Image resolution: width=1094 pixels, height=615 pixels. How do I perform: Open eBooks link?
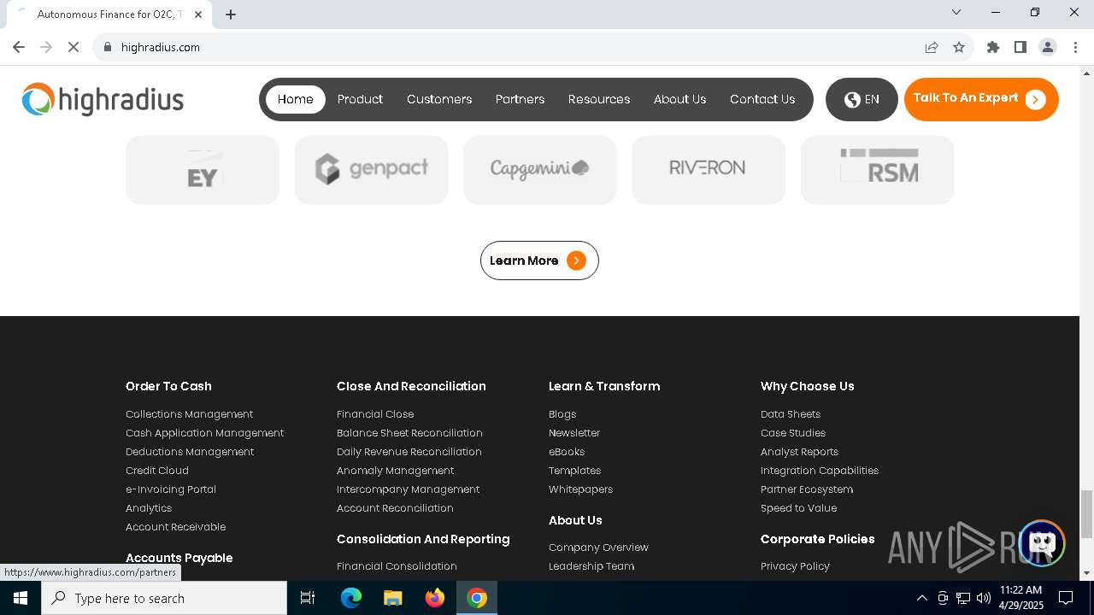[567, 452]
